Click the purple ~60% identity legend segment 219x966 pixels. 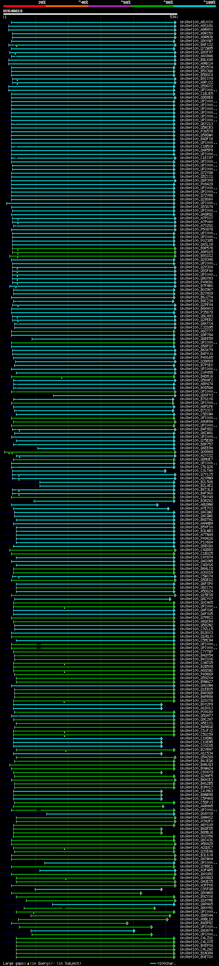click(110, 6)
